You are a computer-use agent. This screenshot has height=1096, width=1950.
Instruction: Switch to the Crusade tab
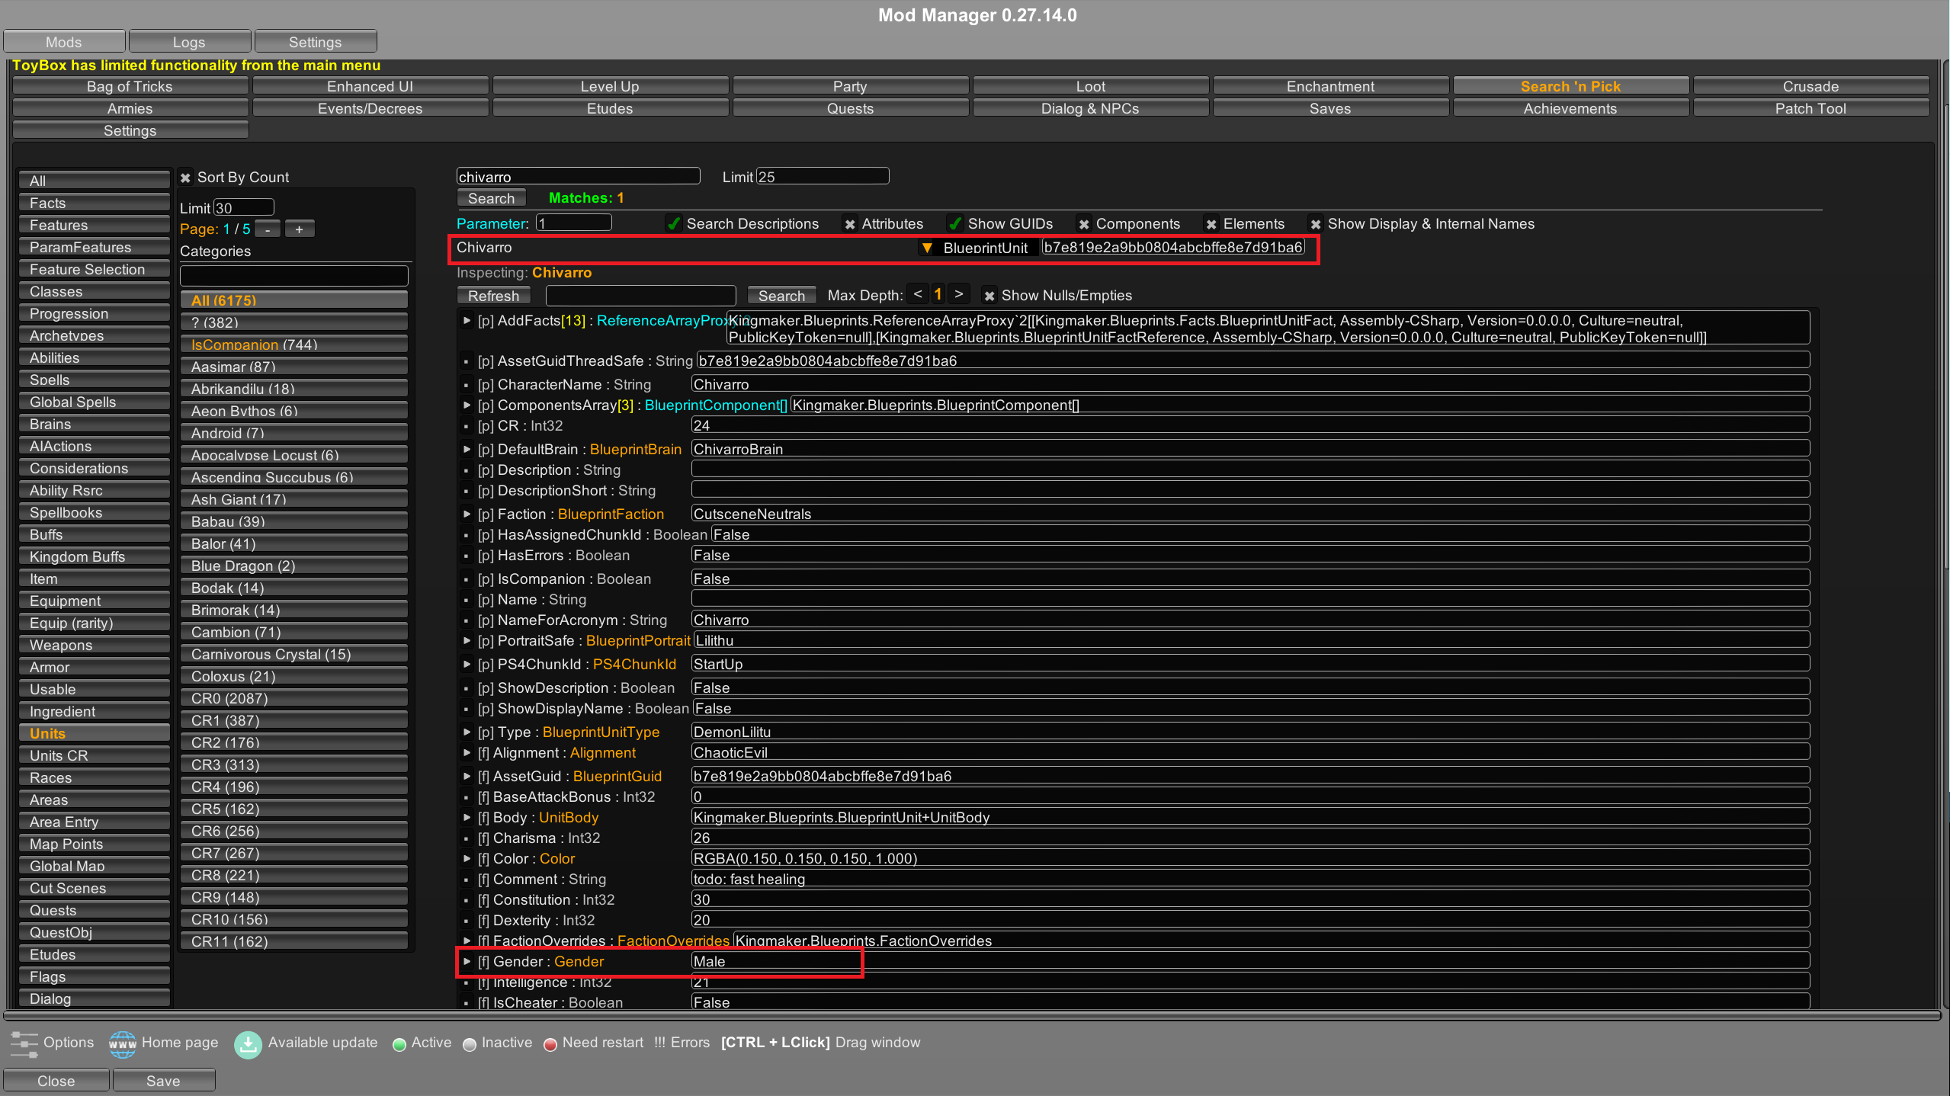(1810, 86)
